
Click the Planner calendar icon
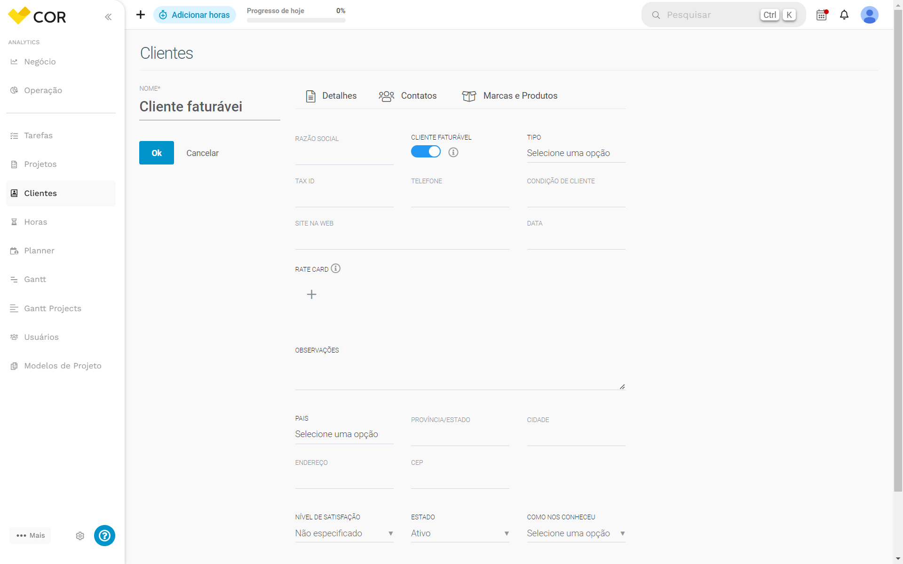point(14,251)
